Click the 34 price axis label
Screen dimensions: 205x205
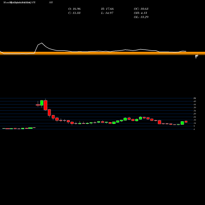195,111
